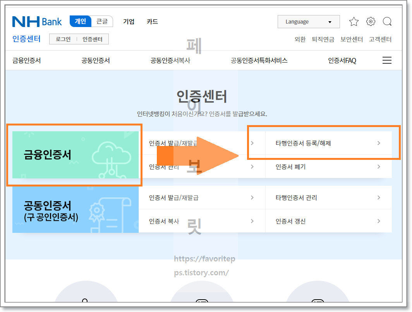Switch to 큰글 large text mode
412x312 pixels.
102,21
